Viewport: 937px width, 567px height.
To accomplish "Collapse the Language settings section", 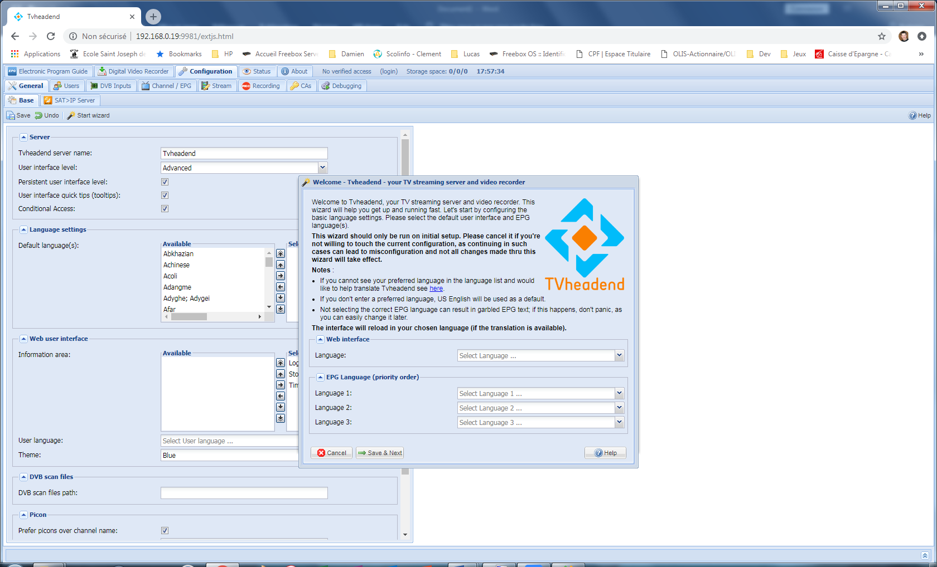I will pos(24,229).
